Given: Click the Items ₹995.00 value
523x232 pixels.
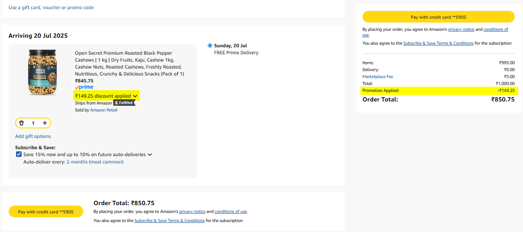Looking at the screenshot, I should click(x=507, y=62).
